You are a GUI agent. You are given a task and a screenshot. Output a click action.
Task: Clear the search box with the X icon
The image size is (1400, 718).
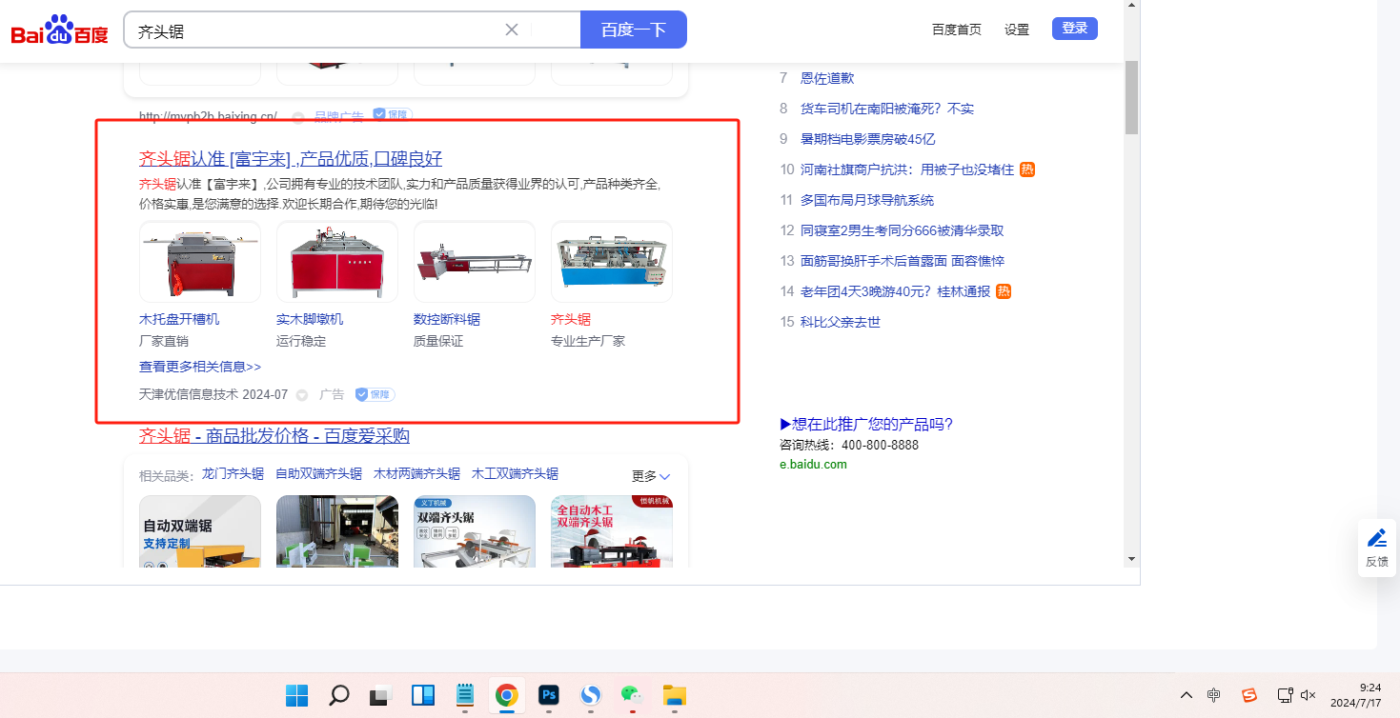pos(512,30)
